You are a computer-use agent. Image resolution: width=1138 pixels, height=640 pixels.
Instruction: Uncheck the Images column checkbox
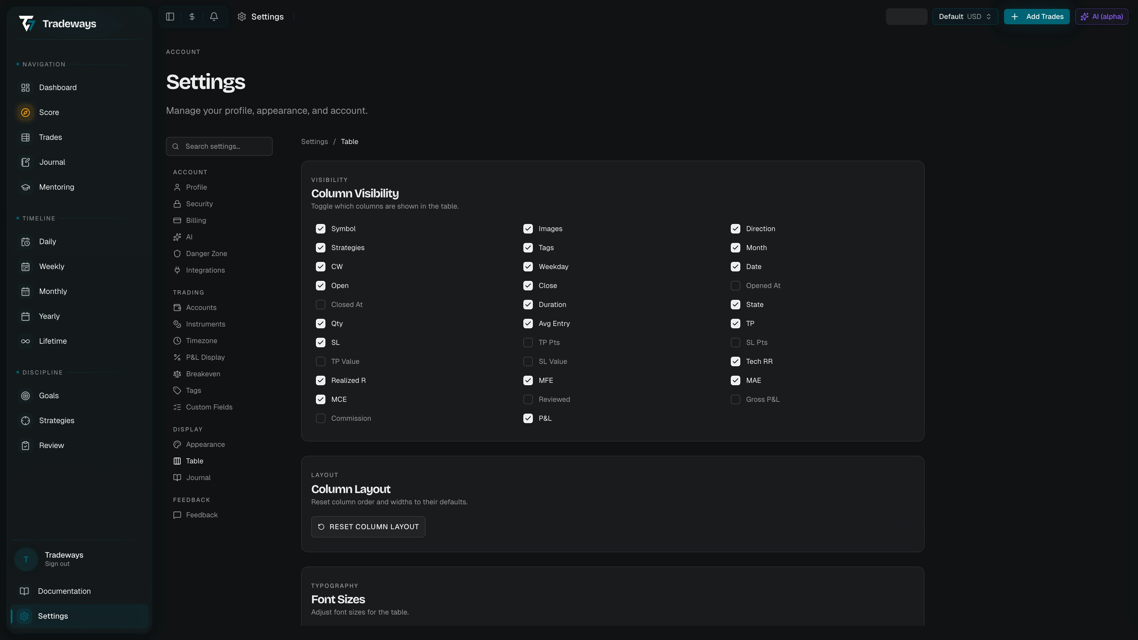point(528,229)
